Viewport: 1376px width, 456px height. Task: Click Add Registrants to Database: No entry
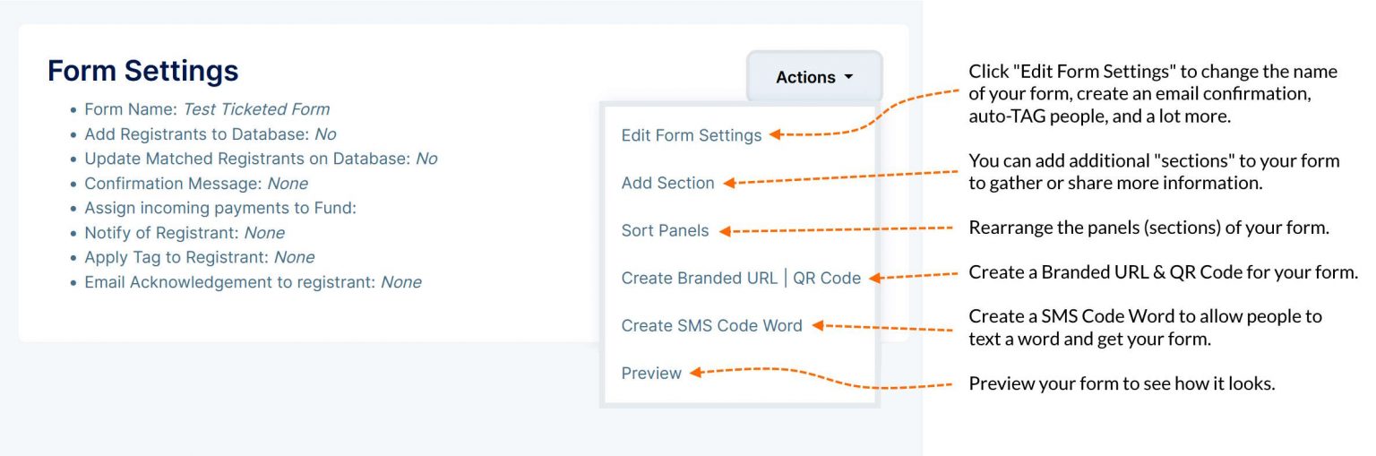(x=211, y=134)
